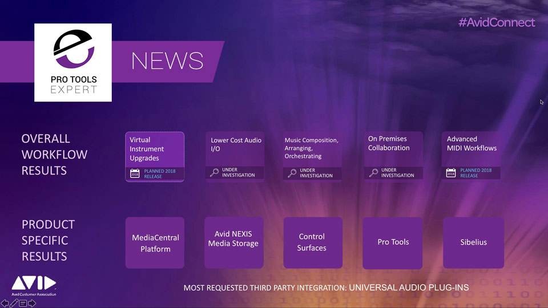Click MOST REQUESTED THIRD PARTY INTEGRATION text
Viewport: 548px width, 308px height.
point(265,288)
